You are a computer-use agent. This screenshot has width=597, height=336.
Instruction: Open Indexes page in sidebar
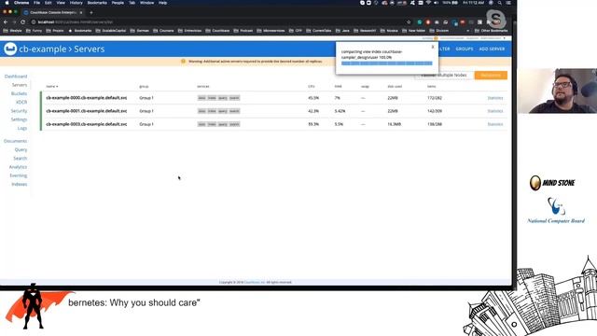[x=19, y=184]
